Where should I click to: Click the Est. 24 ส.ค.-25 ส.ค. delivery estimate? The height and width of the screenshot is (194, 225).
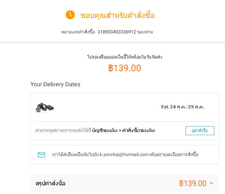[x=183, y=107]
